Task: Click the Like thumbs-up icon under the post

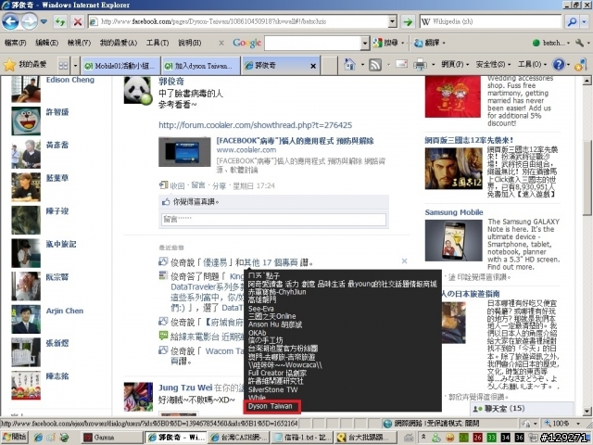Action: (166, 202)
